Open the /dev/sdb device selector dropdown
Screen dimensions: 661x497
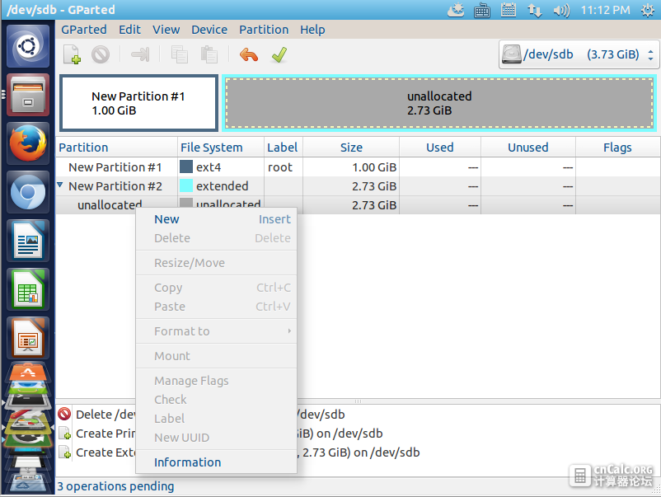[579, 54]
